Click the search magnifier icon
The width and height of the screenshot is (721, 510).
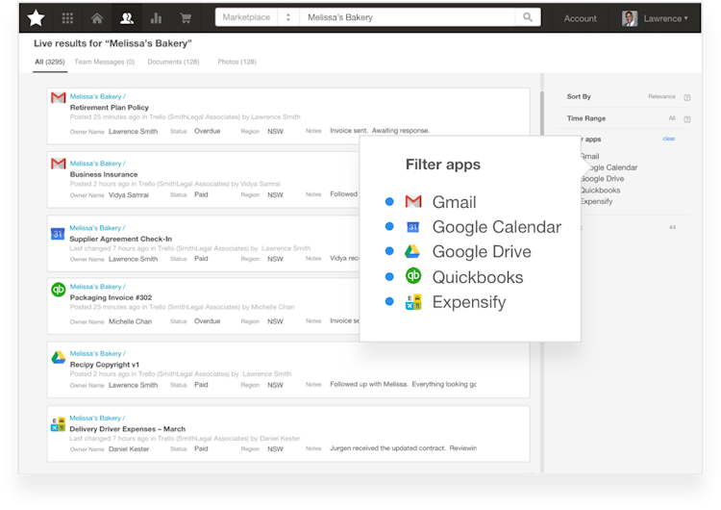click(528, 17)
